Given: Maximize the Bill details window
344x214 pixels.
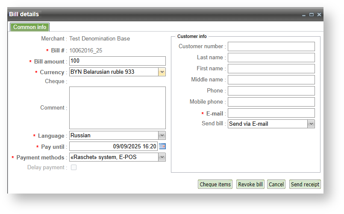Looking at the screenshot, I should (312, 14).
